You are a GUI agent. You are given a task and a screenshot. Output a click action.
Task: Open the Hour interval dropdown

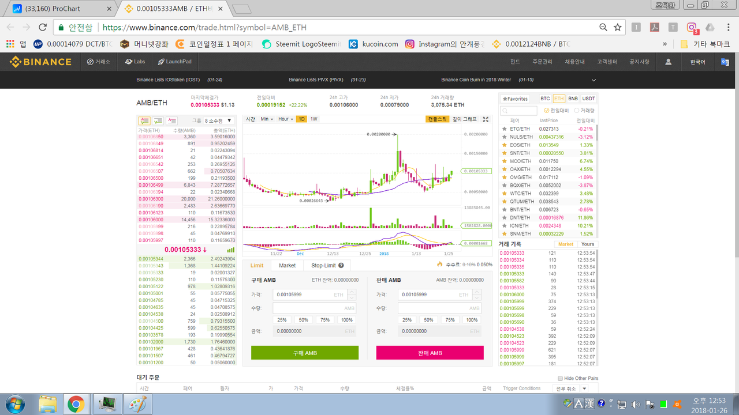click(x=286, y=119)
